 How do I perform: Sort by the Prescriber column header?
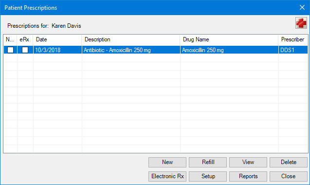pyautogui.click(x=293, y=39)
